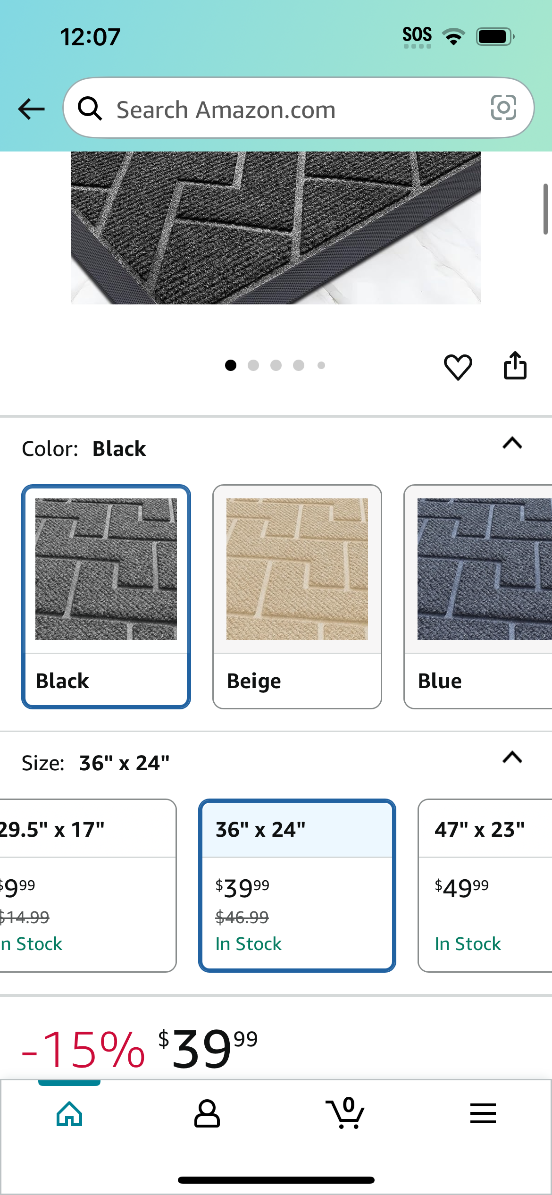Viewport: 552px width, 1195px height.
Task: Collapse the Size section chevron
Action: (x=512, y=757)
